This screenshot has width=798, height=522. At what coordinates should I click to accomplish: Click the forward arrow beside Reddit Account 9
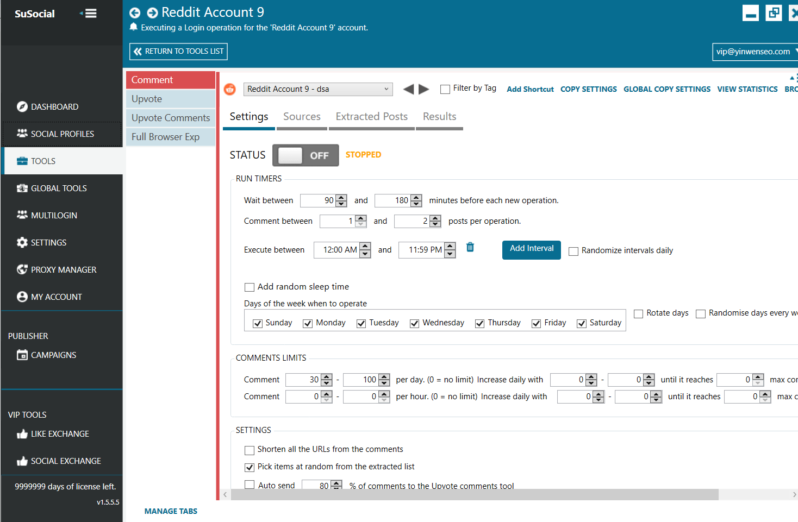(153, 13)
